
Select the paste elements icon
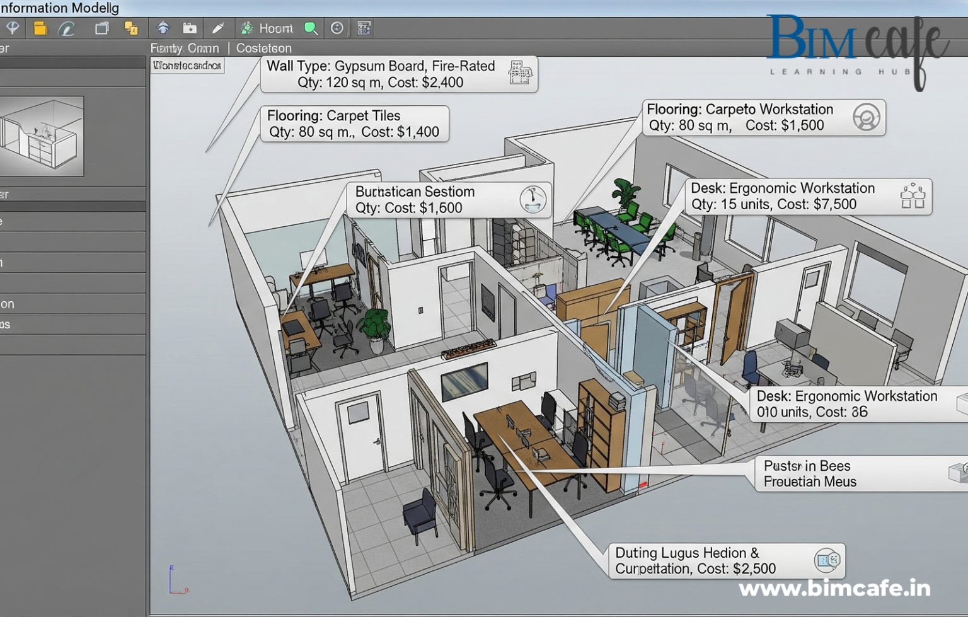point(130,28)
